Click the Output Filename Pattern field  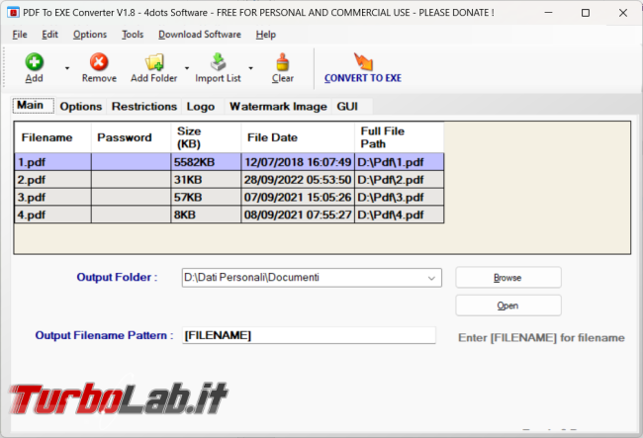[x=309, y=335]
